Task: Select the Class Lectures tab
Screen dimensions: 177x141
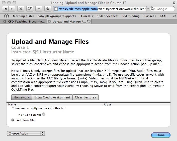Action: (85, 97)
